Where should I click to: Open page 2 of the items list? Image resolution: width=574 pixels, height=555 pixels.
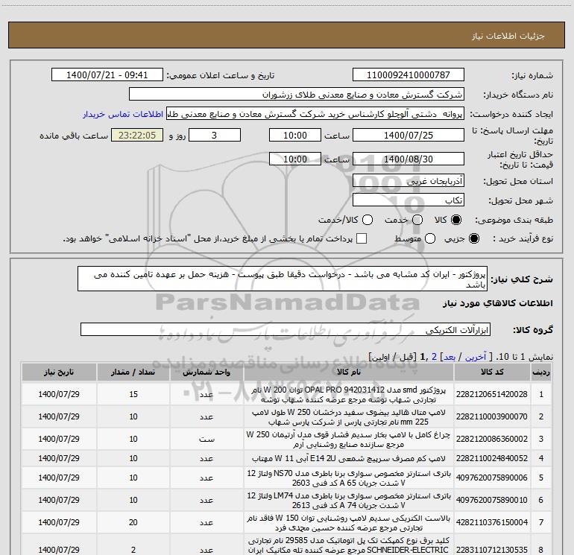pyautogui.click(x=434, y=357)
